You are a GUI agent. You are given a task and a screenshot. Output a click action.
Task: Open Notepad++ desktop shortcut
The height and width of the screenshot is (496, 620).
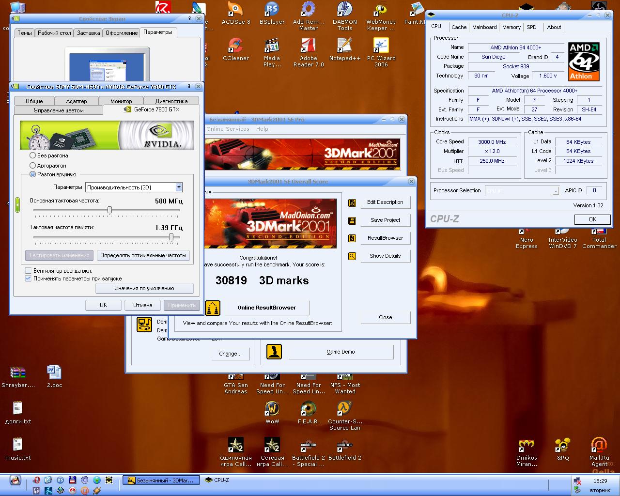click(x=345, y=49)
